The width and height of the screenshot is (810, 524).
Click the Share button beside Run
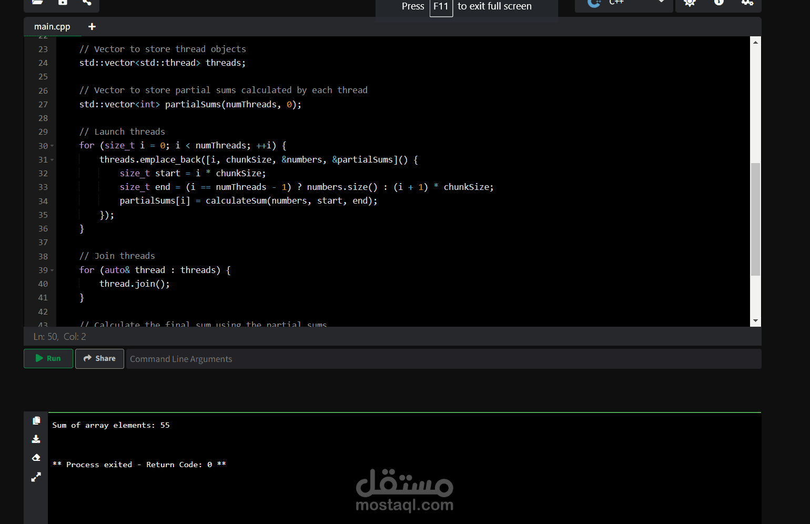(x=99, y=358)
